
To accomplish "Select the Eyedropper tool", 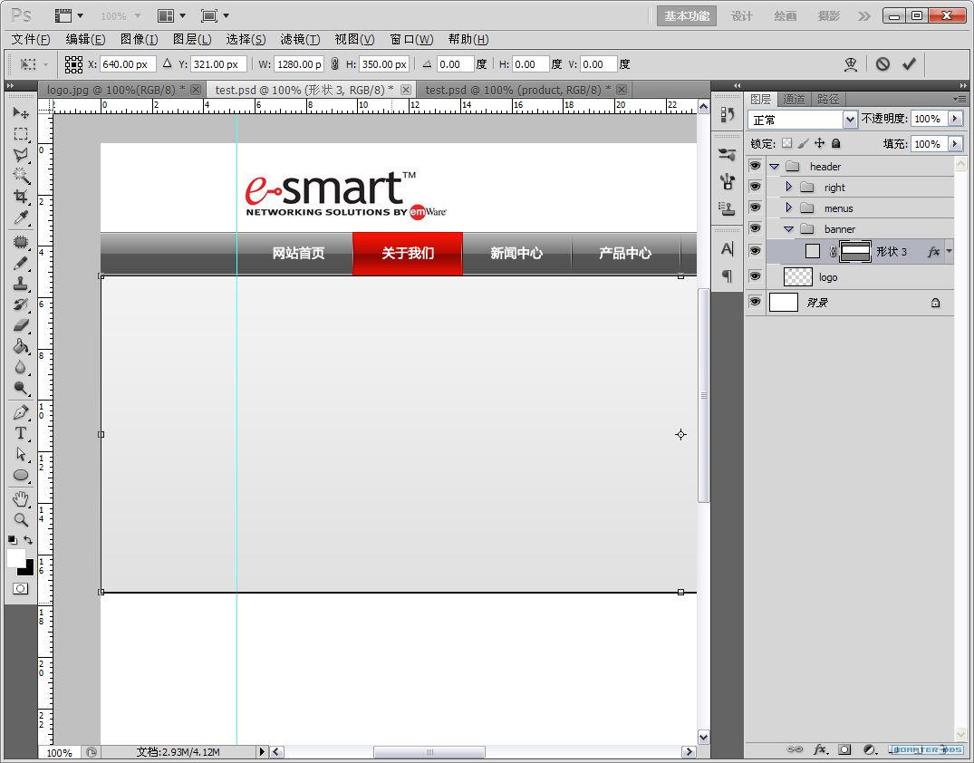I will click(21, 217).
